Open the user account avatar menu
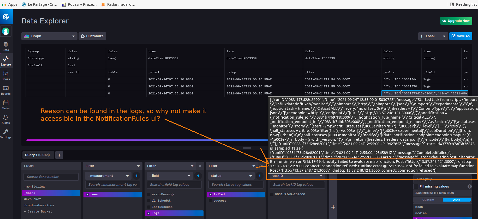Screen dimensions: 478x219 tap(6, 31)
